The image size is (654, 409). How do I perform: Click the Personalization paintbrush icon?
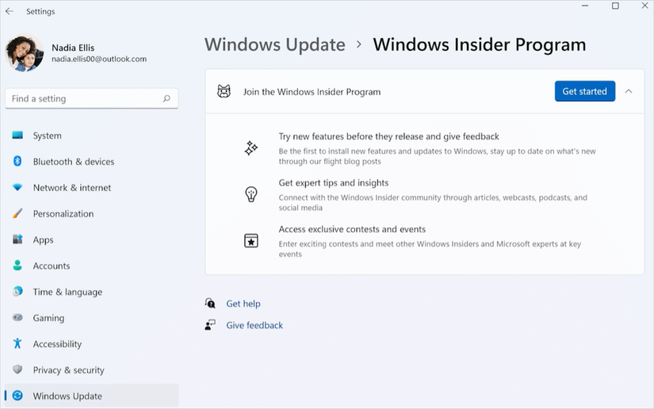click(17, 213)
